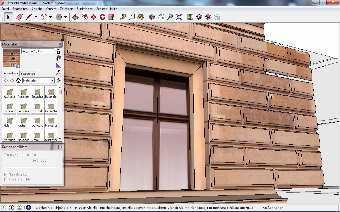Select the Pan hand tool
Screen dimensions: 340x212
[161, 17]
